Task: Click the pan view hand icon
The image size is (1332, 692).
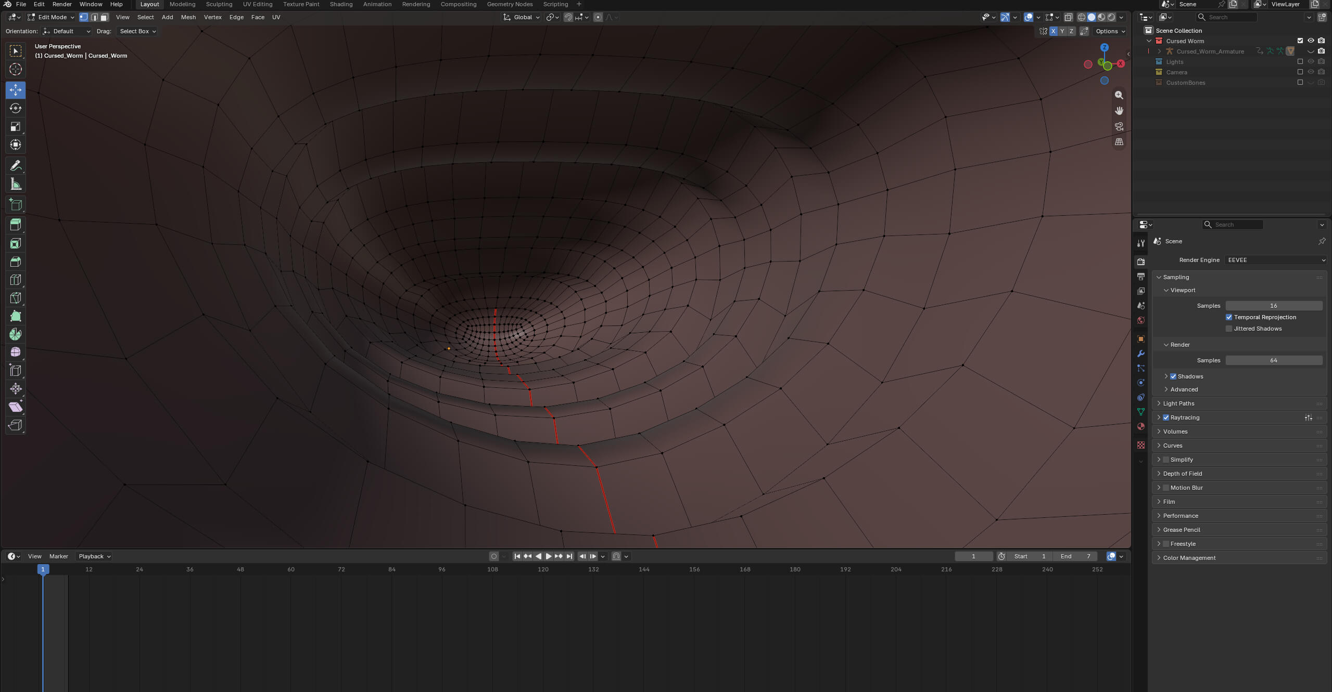Action: point(1119,111)
